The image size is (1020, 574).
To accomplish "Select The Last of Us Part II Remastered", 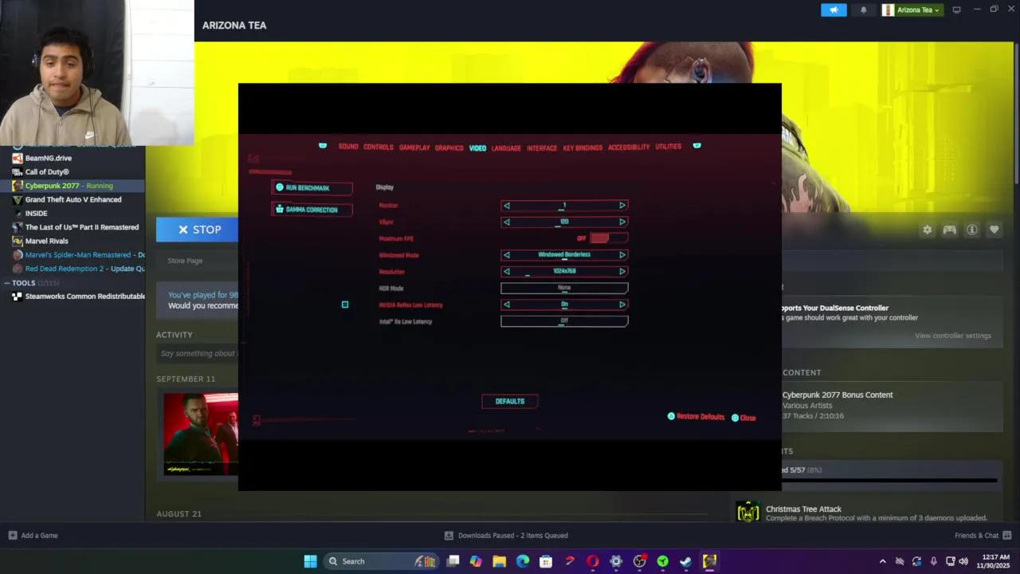I will tap(73, 227).
